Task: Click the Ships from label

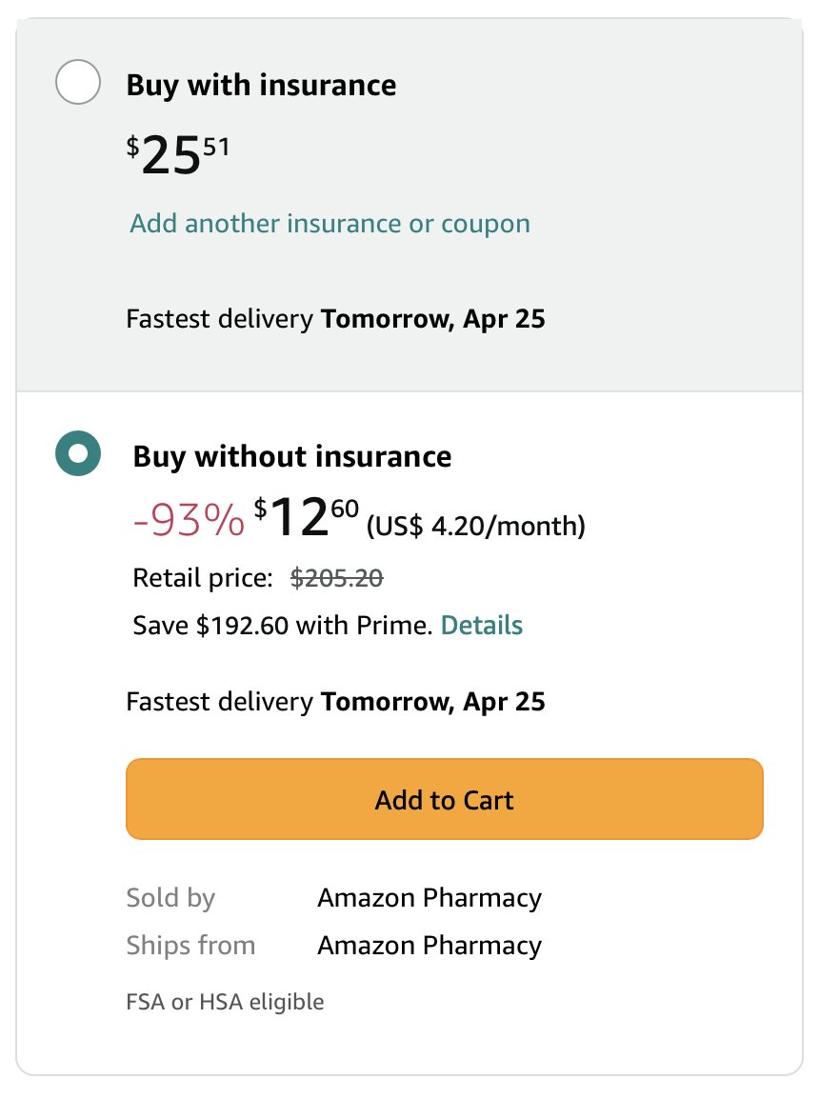Action: tap(190, 945)
